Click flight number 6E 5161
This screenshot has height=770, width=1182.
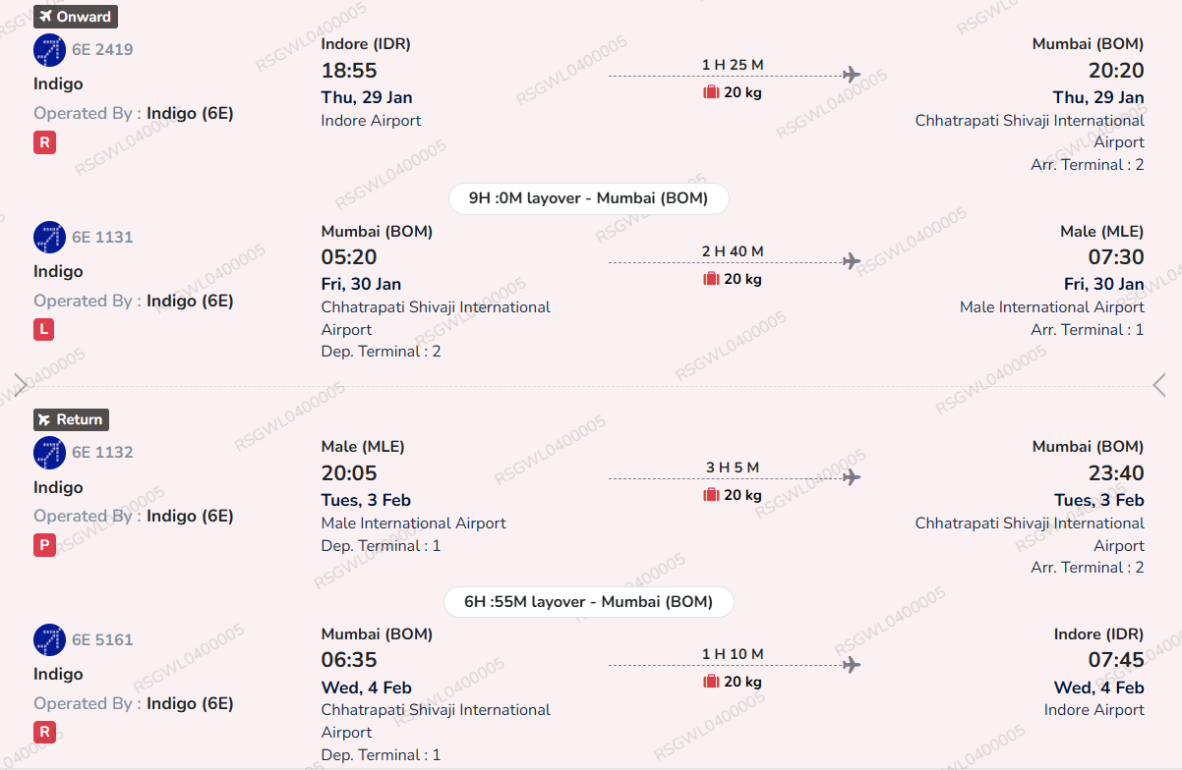click(102, 639)
